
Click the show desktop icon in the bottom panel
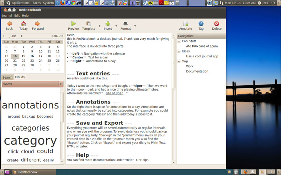tap(7, 172)
